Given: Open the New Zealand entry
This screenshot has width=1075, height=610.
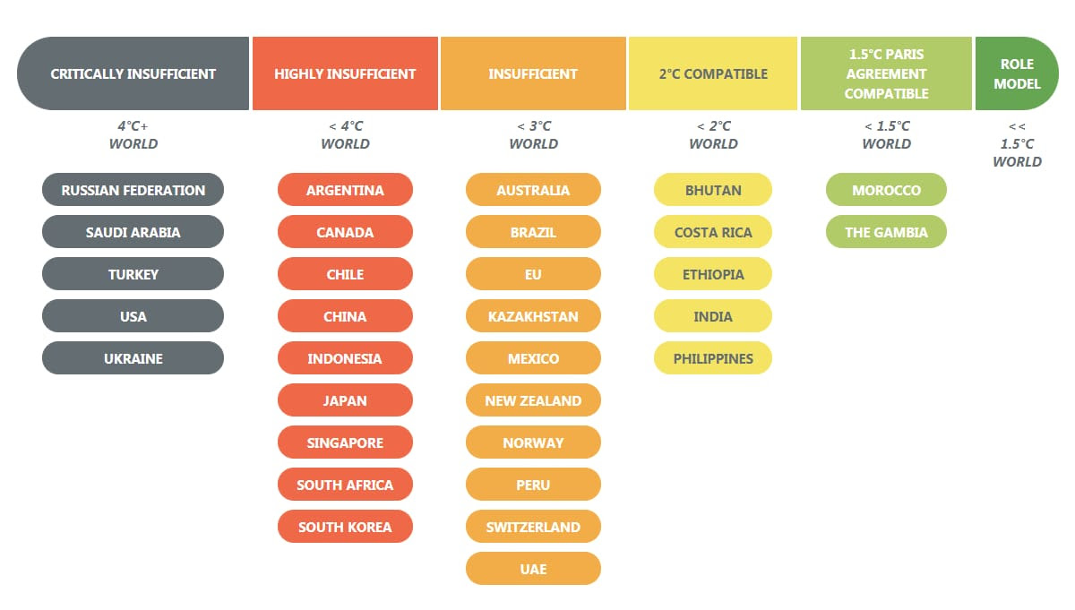Looking at the screenshot, I should 533,400.
